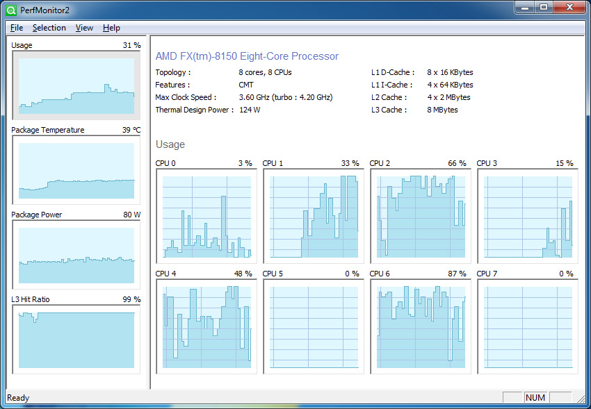591x409 pixels.
Task: Click the 'L2 Cache :' label
Action: pyautogui.click(x=389, y=97)
